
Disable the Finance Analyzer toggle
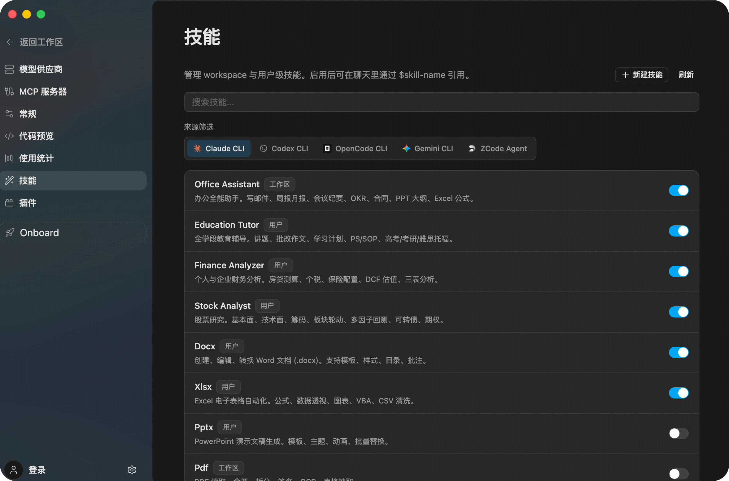[x=678, y=271]
